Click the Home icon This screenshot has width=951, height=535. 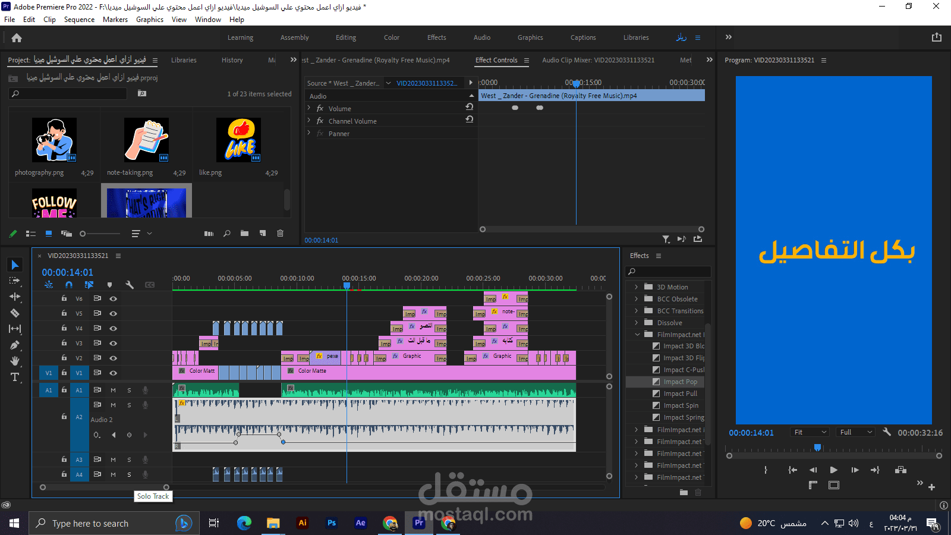click(x=17, y=38)
